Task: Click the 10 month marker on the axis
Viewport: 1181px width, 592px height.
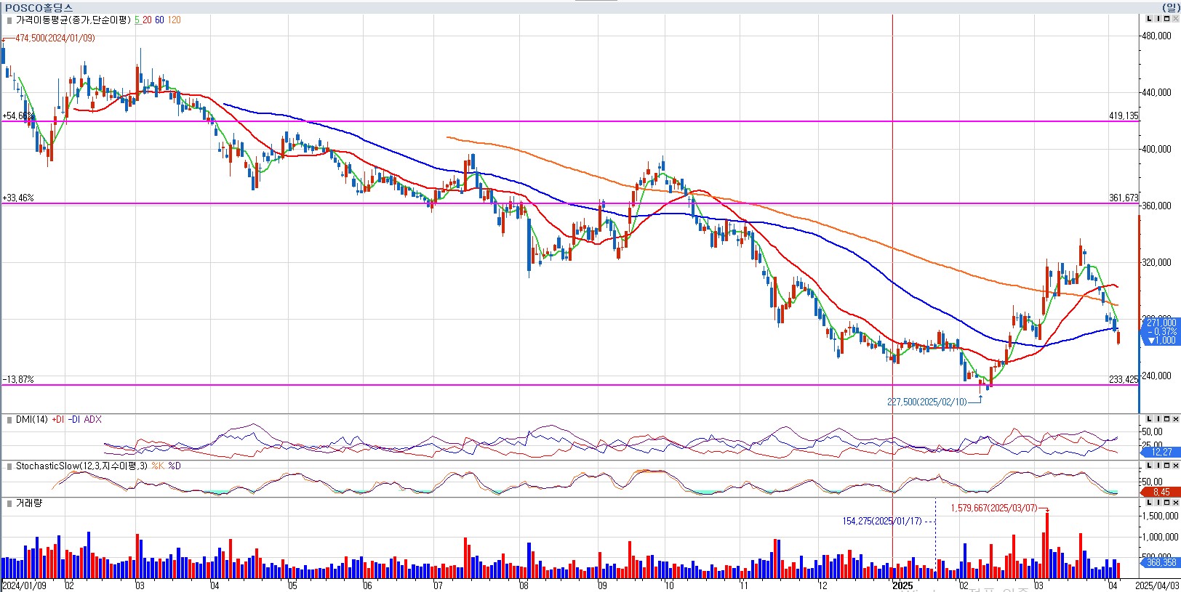Action: tap(669, 585)
